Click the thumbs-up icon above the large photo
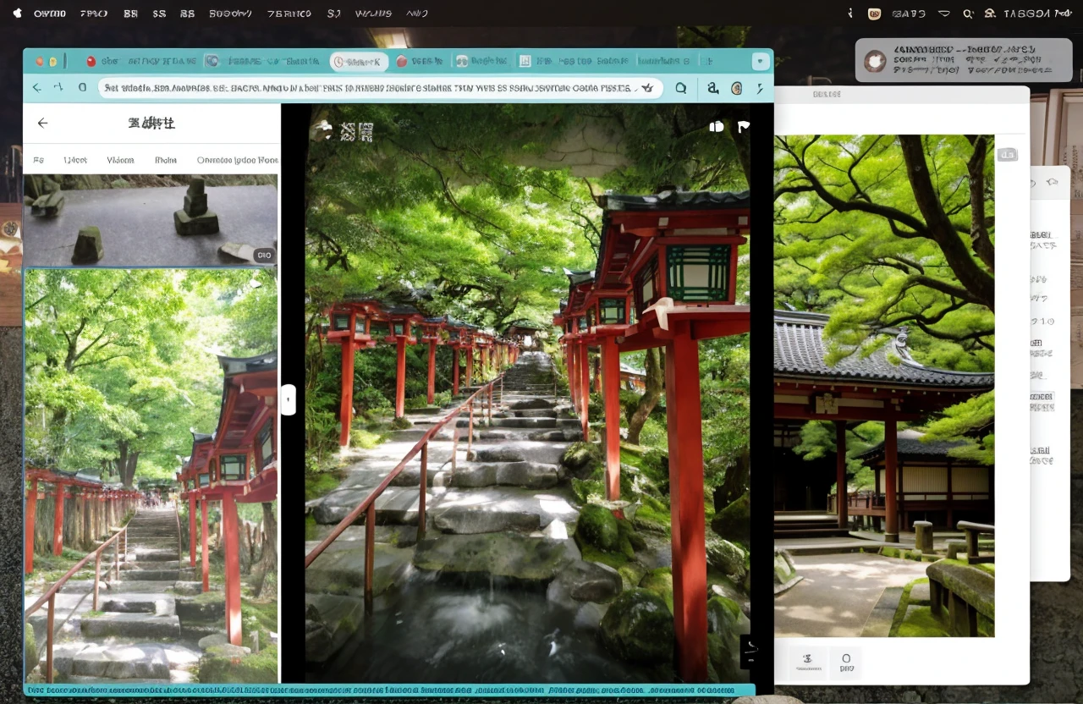 tap(717, 127)
